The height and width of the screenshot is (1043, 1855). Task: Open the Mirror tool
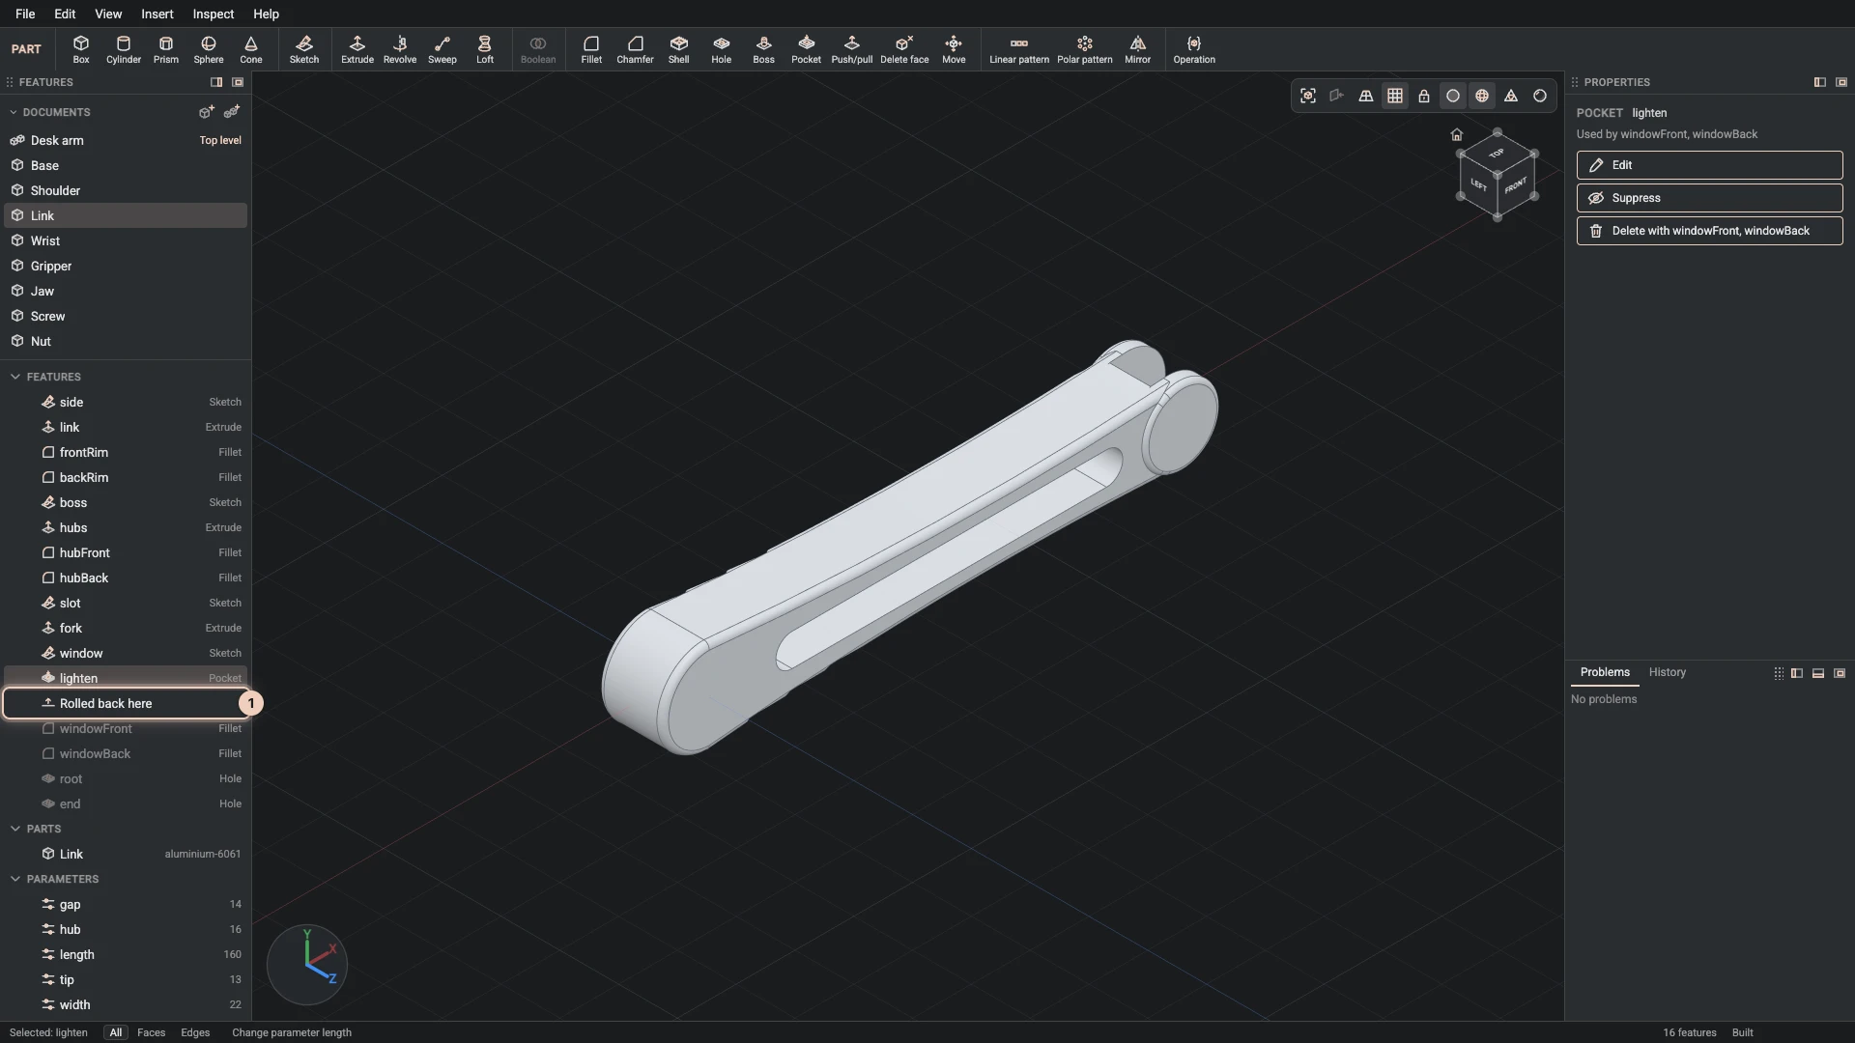coord(1138,49)
